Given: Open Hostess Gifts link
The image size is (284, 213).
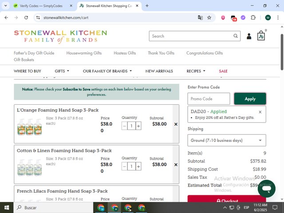Looking at the screenshot, I should (x=125, y=53).
